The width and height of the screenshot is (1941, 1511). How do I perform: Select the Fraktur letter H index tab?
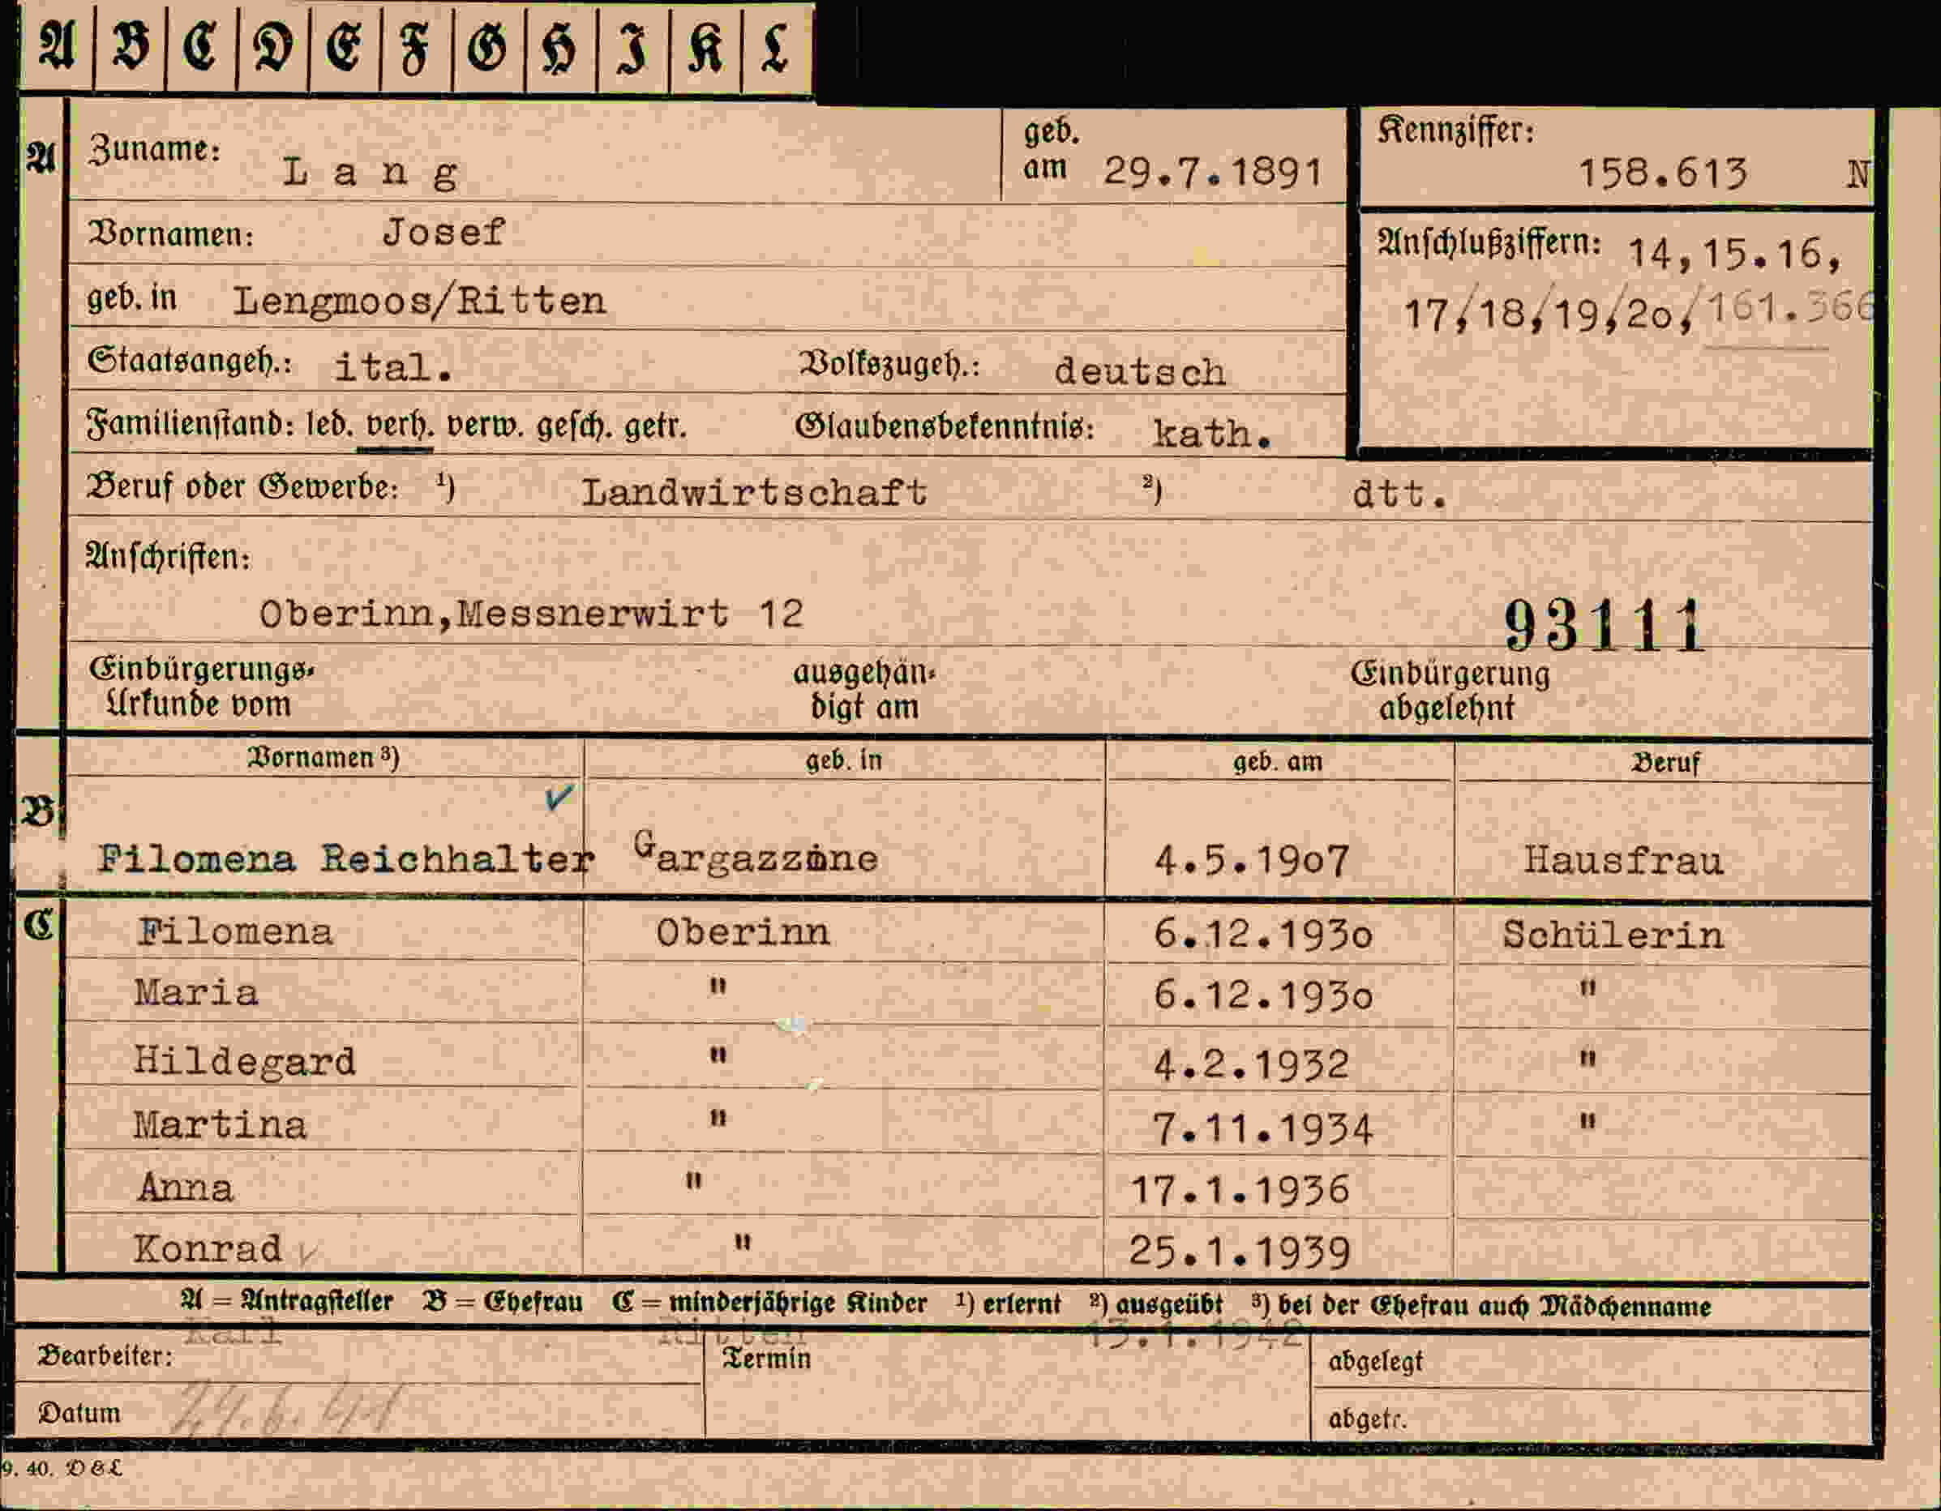(561, 46)
